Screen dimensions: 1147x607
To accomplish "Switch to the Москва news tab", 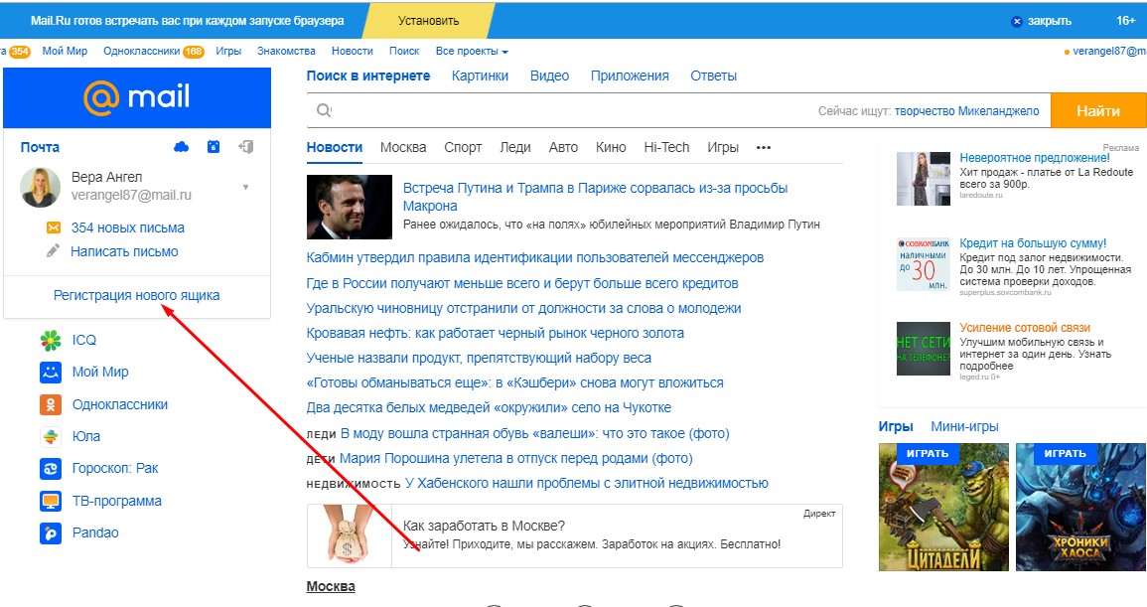I will pos(403,147).
